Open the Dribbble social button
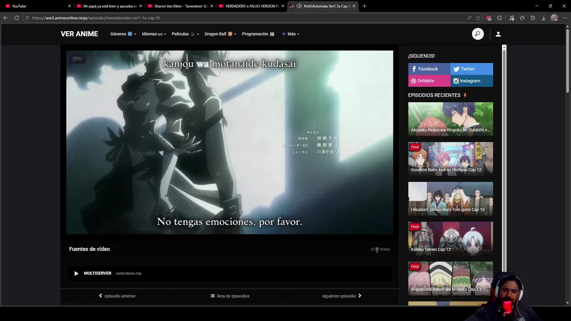 [429, 81]
